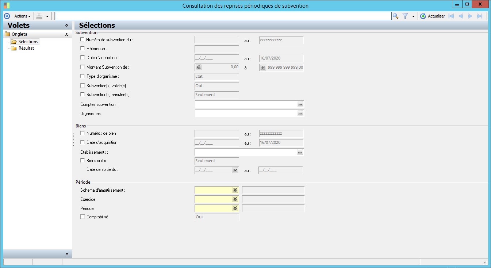
Task: Open the Date de sortie du dropdown
Action: [x=235, y=170]
